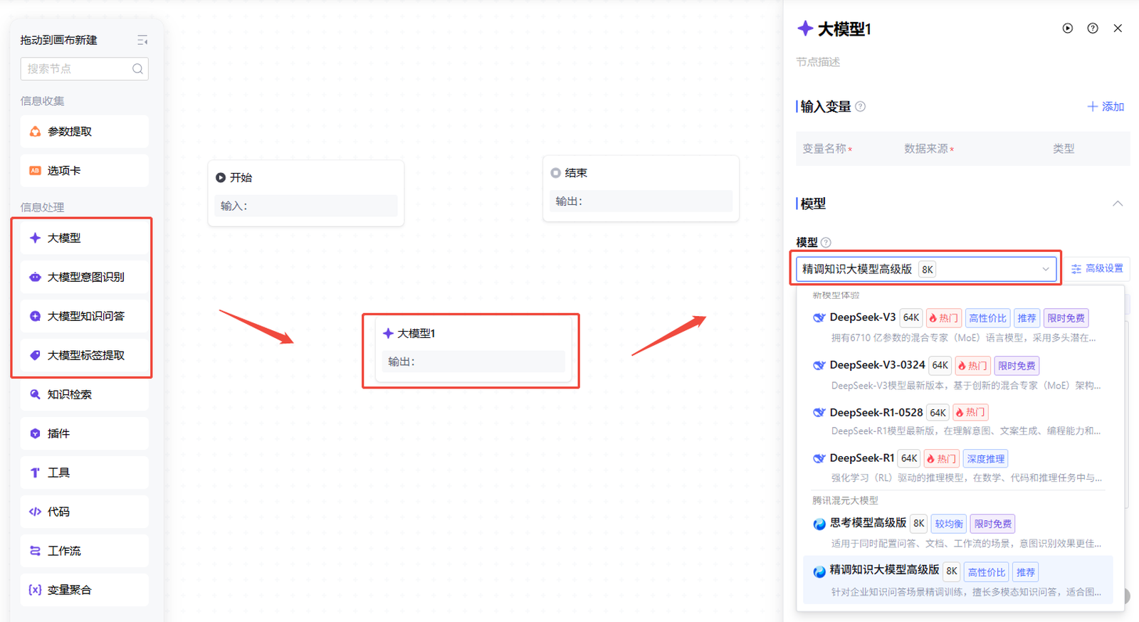This screenshot has width=1139, height=622.
Task: Open 高级设置 for the model
Action: 1097,268
